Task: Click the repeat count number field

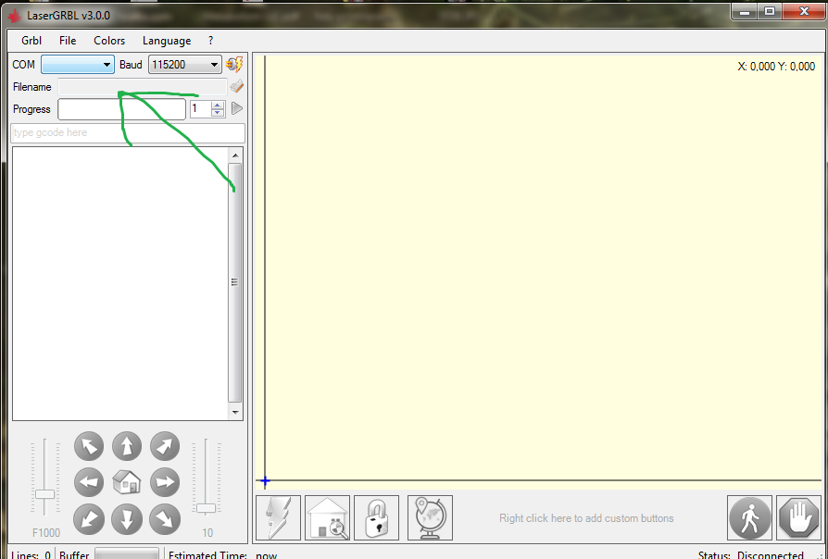Action: tap(201, 108)
